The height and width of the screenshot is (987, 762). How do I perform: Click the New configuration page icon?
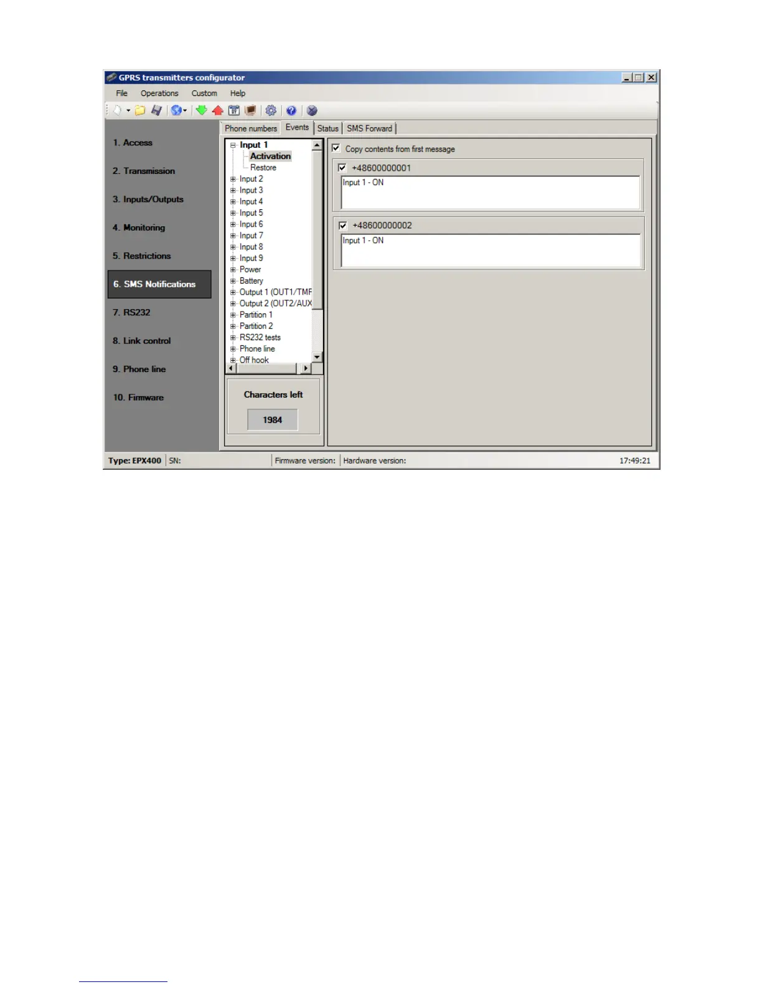point(118,110)
